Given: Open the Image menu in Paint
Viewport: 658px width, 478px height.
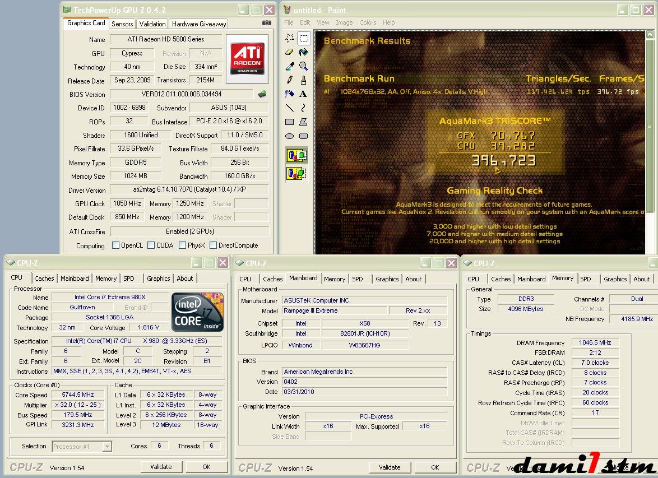Looking at the screenshot, I should pos(344,22).
